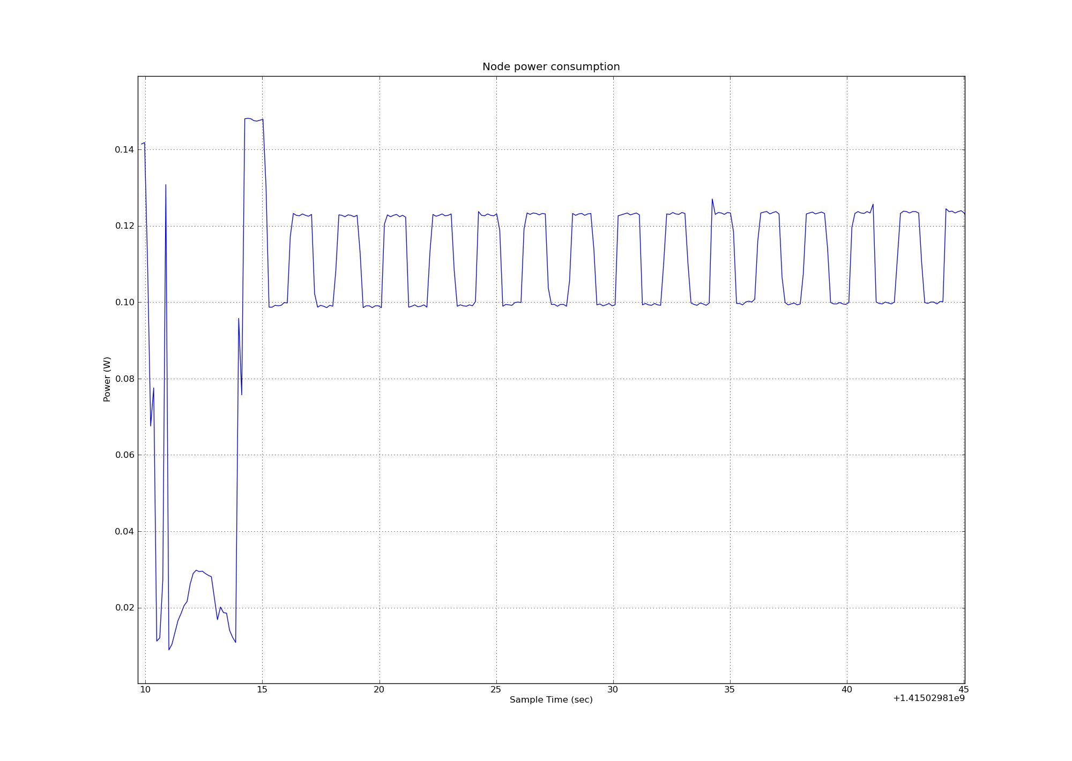Click the 'Power (W)' y-axis label
This screenshot has height=761, width=1072.
click(x=107, y=379)
